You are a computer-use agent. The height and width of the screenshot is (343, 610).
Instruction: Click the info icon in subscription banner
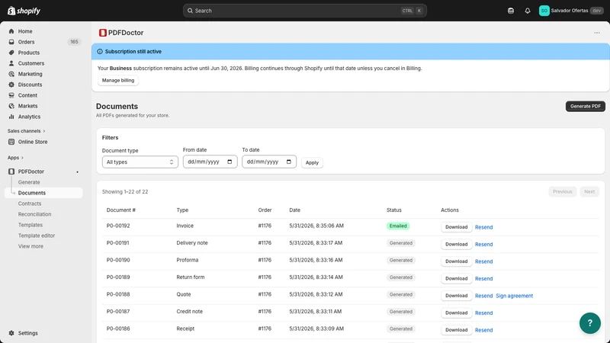pos(100,51)
